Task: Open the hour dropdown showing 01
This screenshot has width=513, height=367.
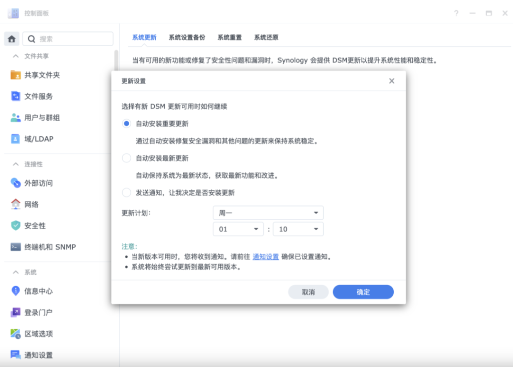Action: (238, 229)
